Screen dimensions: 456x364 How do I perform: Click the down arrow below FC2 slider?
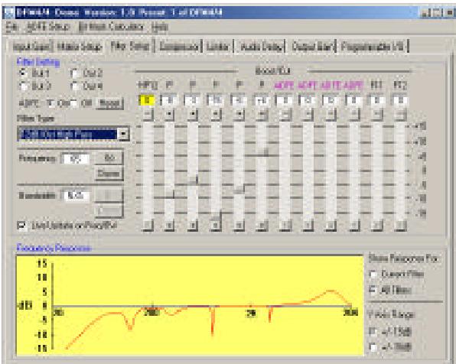tap(400, 226)
